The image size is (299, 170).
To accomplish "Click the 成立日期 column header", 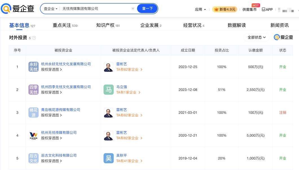I will point(188,50).
